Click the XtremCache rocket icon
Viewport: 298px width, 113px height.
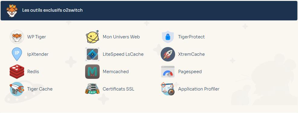click(168, 54)
